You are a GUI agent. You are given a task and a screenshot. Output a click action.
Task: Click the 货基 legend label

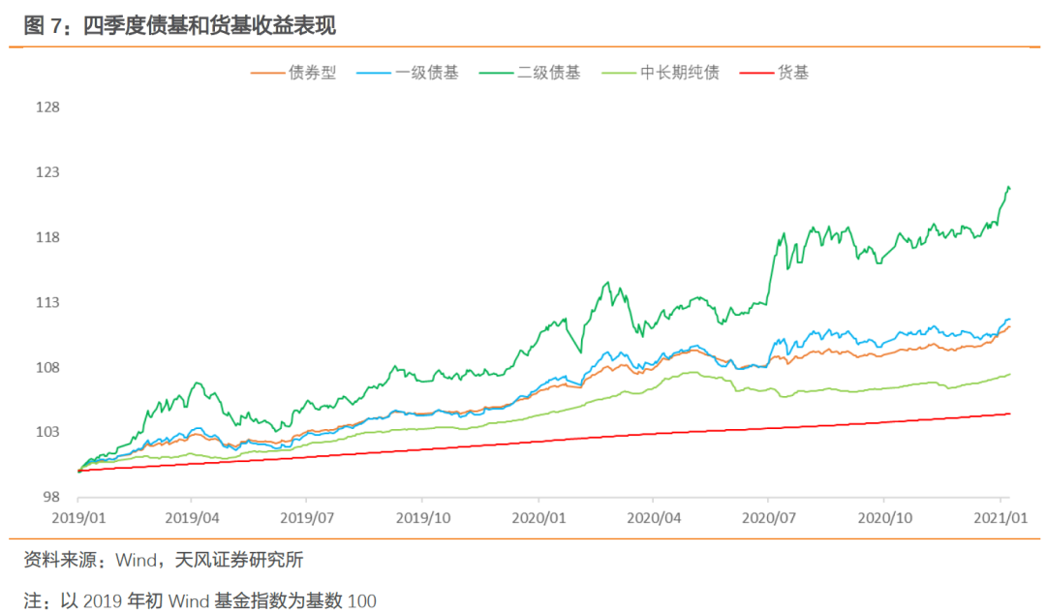tap(793, 73)
